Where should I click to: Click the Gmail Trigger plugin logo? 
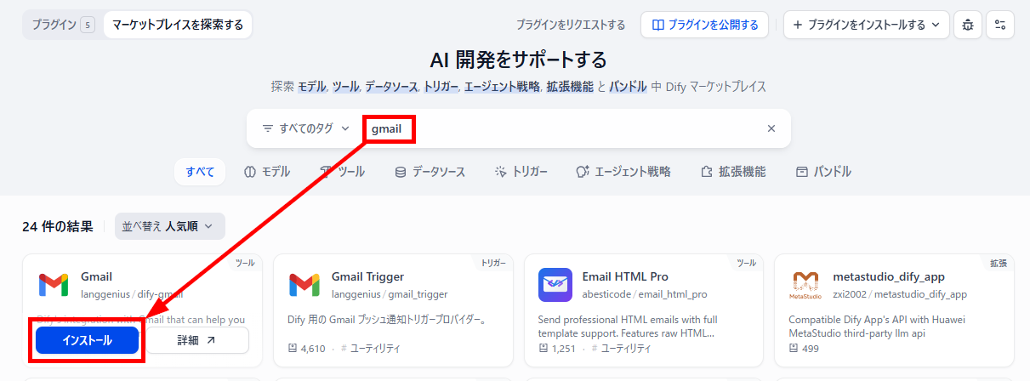(304, 285)
